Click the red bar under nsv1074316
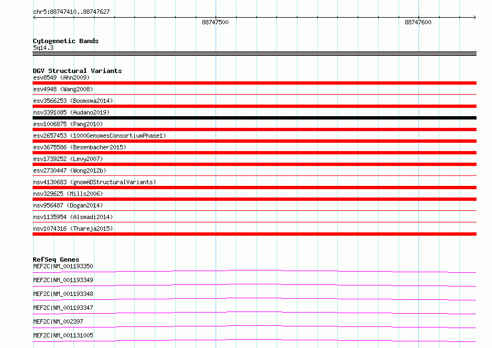 tap(254, 234)
